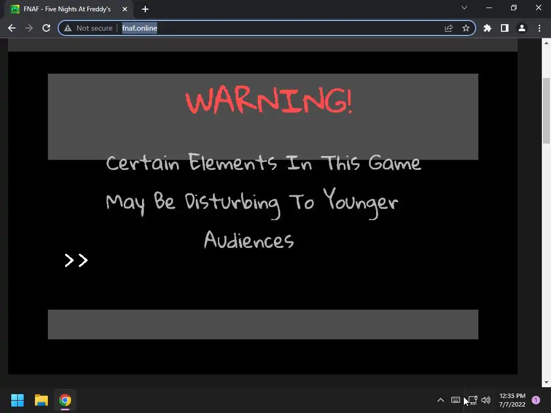This screenshot has height=413, width=551.
Task: Click the Not secure warning icon
Action: [68, 28]
